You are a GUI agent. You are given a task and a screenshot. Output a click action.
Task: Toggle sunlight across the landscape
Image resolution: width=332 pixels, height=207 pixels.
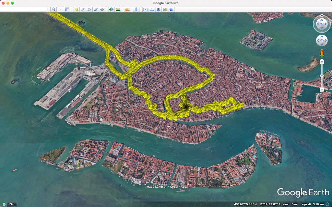tap(118, 9)
